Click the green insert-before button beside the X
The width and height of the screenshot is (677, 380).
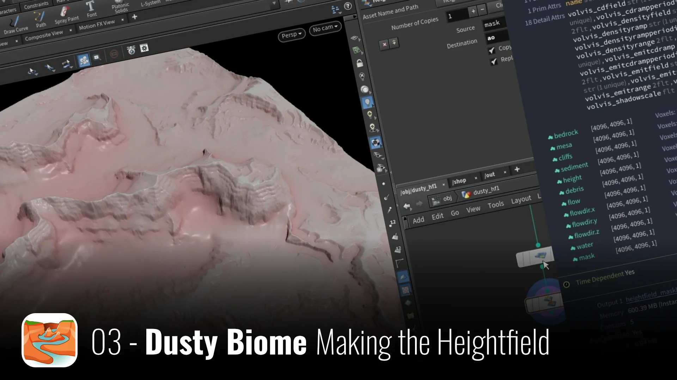pos(394,43)
